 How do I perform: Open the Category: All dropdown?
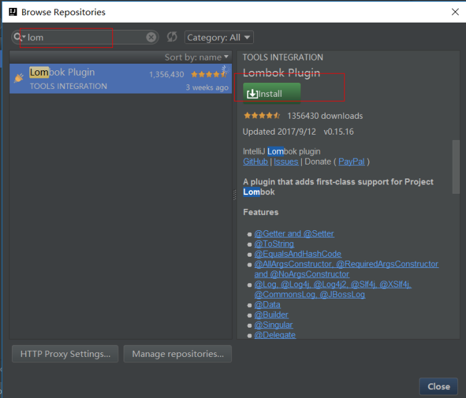coord(219,37)
